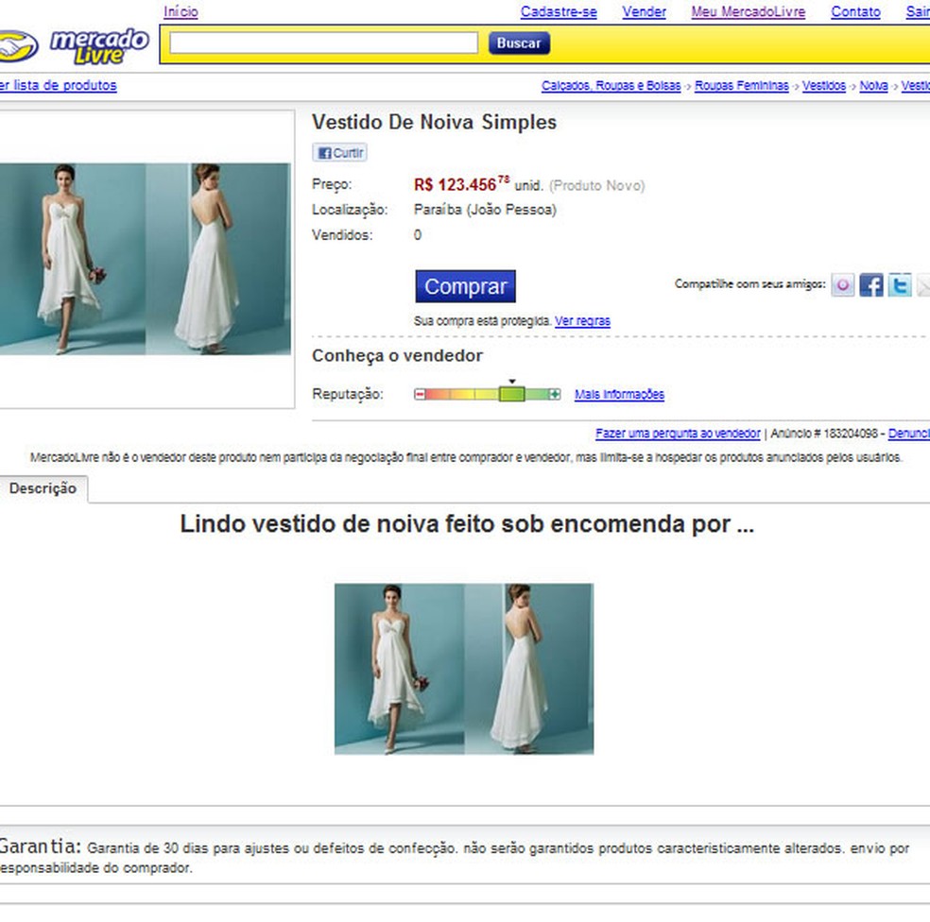
Task: Share listing on Twitter icon
Action: point(900,285)
